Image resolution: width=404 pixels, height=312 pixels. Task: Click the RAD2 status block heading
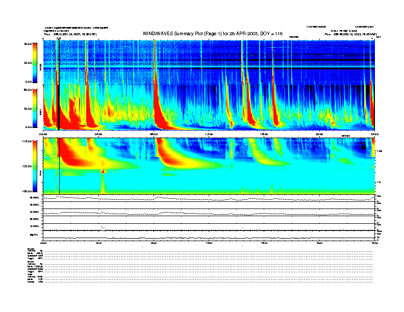[x=31, y=249]
